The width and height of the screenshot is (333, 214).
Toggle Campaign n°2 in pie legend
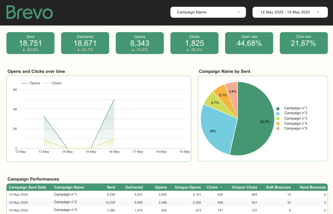click(x=295, y=113)
